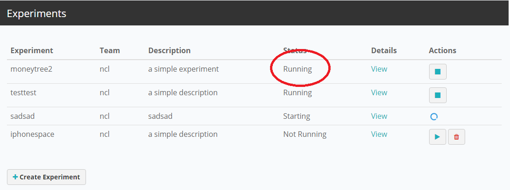Open View details for sadsad
Image resolution: width=510 pixels, height=190 pixels.
pos(379,116)
